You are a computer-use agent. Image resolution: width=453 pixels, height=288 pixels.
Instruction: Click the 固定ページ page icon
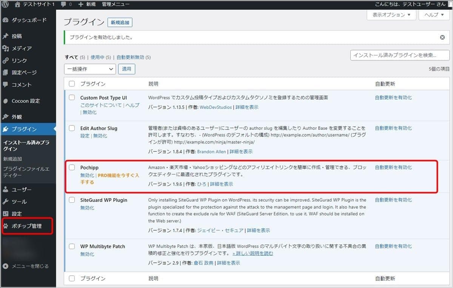pyautogui.click(x=6, y=72)
